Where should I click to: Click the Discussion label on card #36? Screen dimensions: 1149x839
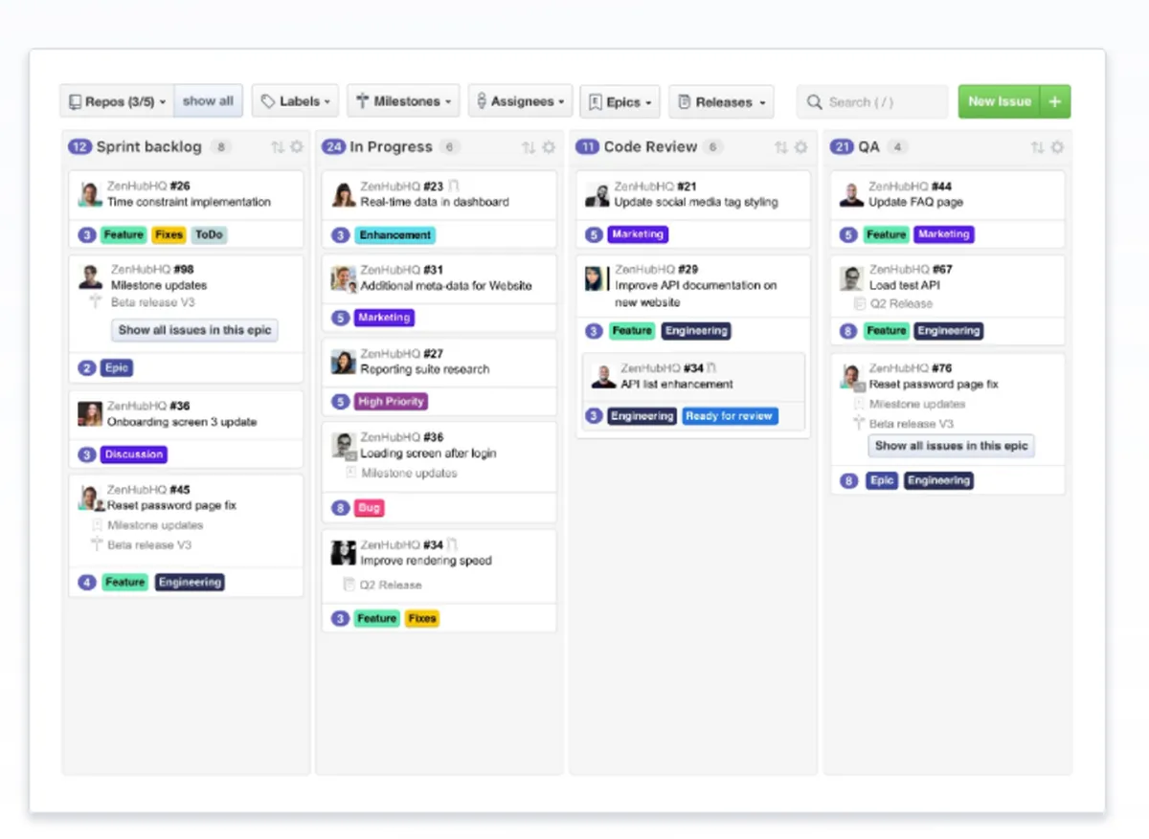click(x=134, y=454)
